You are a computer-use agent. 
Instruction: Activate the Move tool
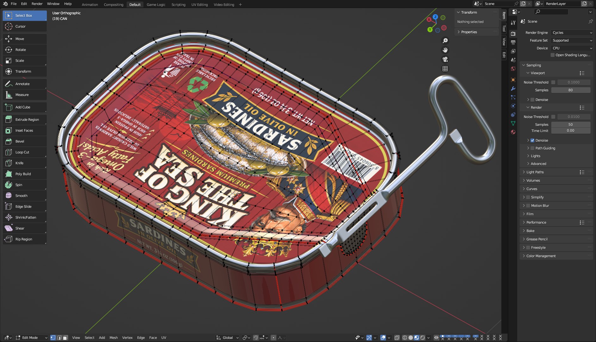click(25, 39)
